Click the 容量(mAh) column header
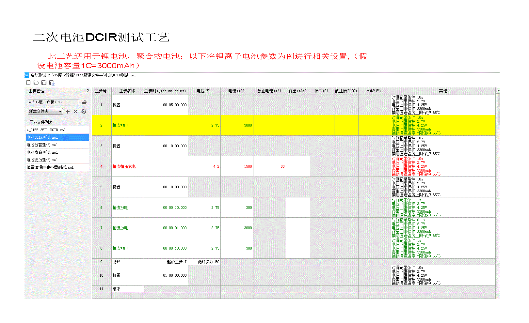This screenshot has height=323, width=529. pos(298,91)
